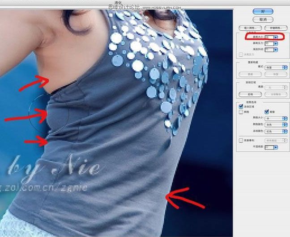Click the 反相 (Invert) button
The height and width of the screenshot is (237, 290).
click(250, 94)
